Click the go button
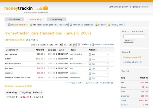Image resolution: width=153 pixels, height=108 pixels. pos(74,45)
